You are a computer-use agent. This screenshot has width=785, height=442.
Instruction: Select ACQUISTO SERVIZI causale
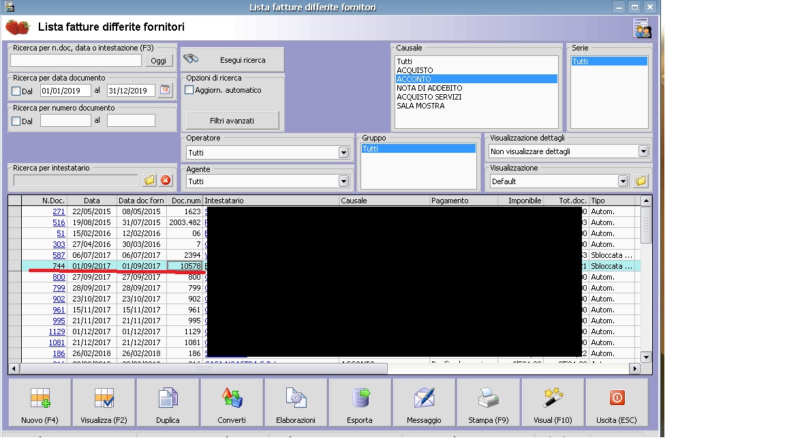tap(476, 97)
